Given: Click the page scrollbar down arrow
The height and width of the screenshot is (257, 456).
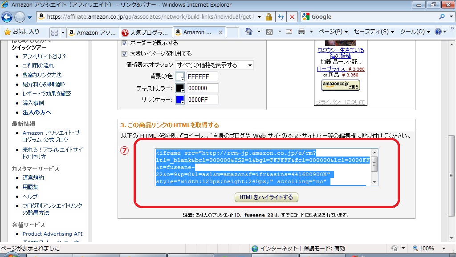Looking at the screenshot, I should [x=451, y=238].
